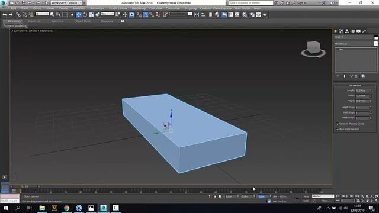
Task: Toggle the Percent Snap button
Action: point(152,15)
